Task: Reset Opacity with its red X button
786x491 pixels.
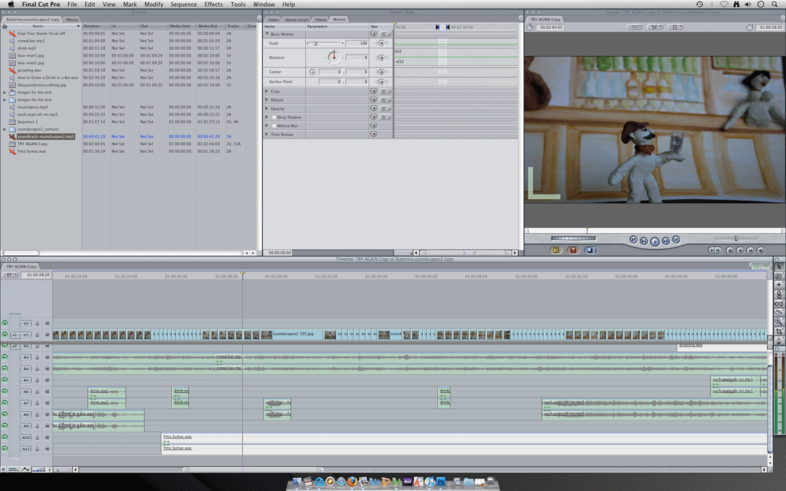Action: (373, 108)
